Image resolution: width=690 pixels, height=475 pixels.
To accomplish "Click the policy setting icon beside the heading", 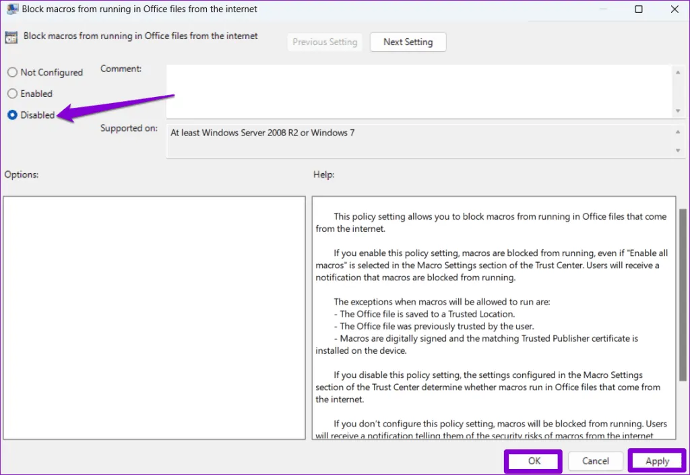I will (x=12, y=38).
